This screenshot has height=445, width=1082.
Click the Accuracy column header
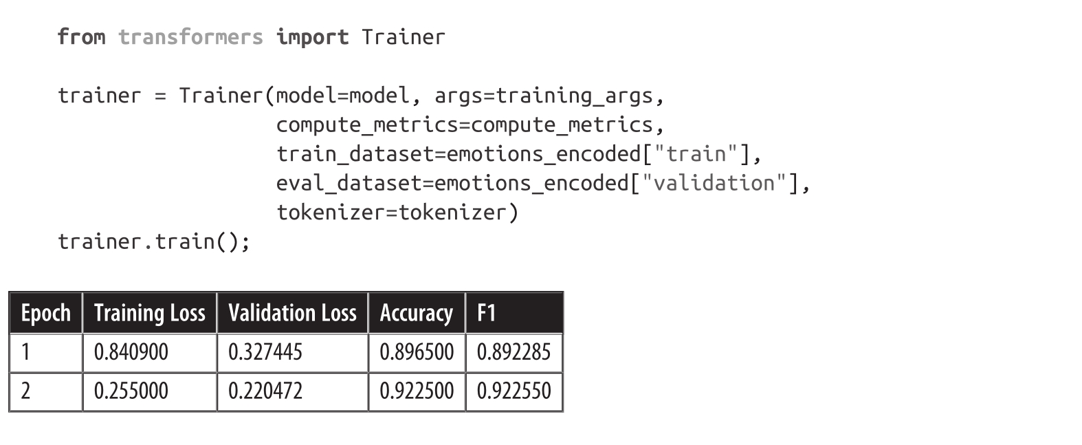416,313
